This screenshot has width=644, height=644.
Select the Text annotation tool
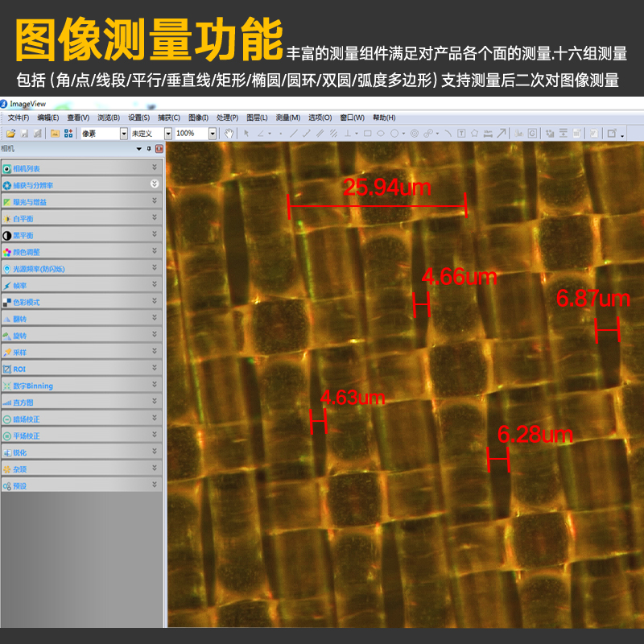[461, 134]
